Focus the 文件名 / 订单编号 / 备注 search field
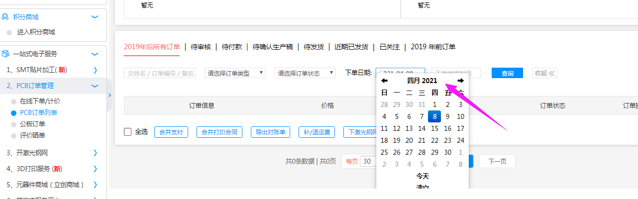638x199 pixels. coord(160,73)
